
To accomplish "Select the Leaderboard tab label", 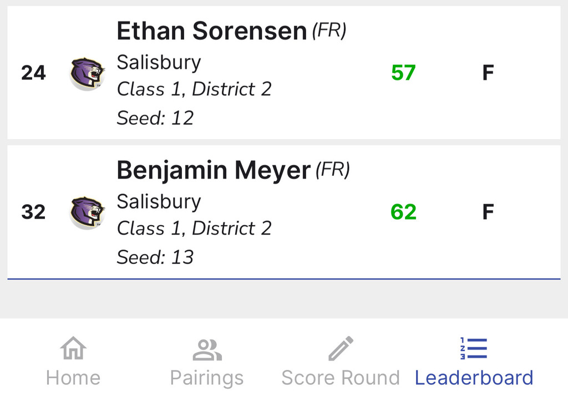I will tap(474, 378).
